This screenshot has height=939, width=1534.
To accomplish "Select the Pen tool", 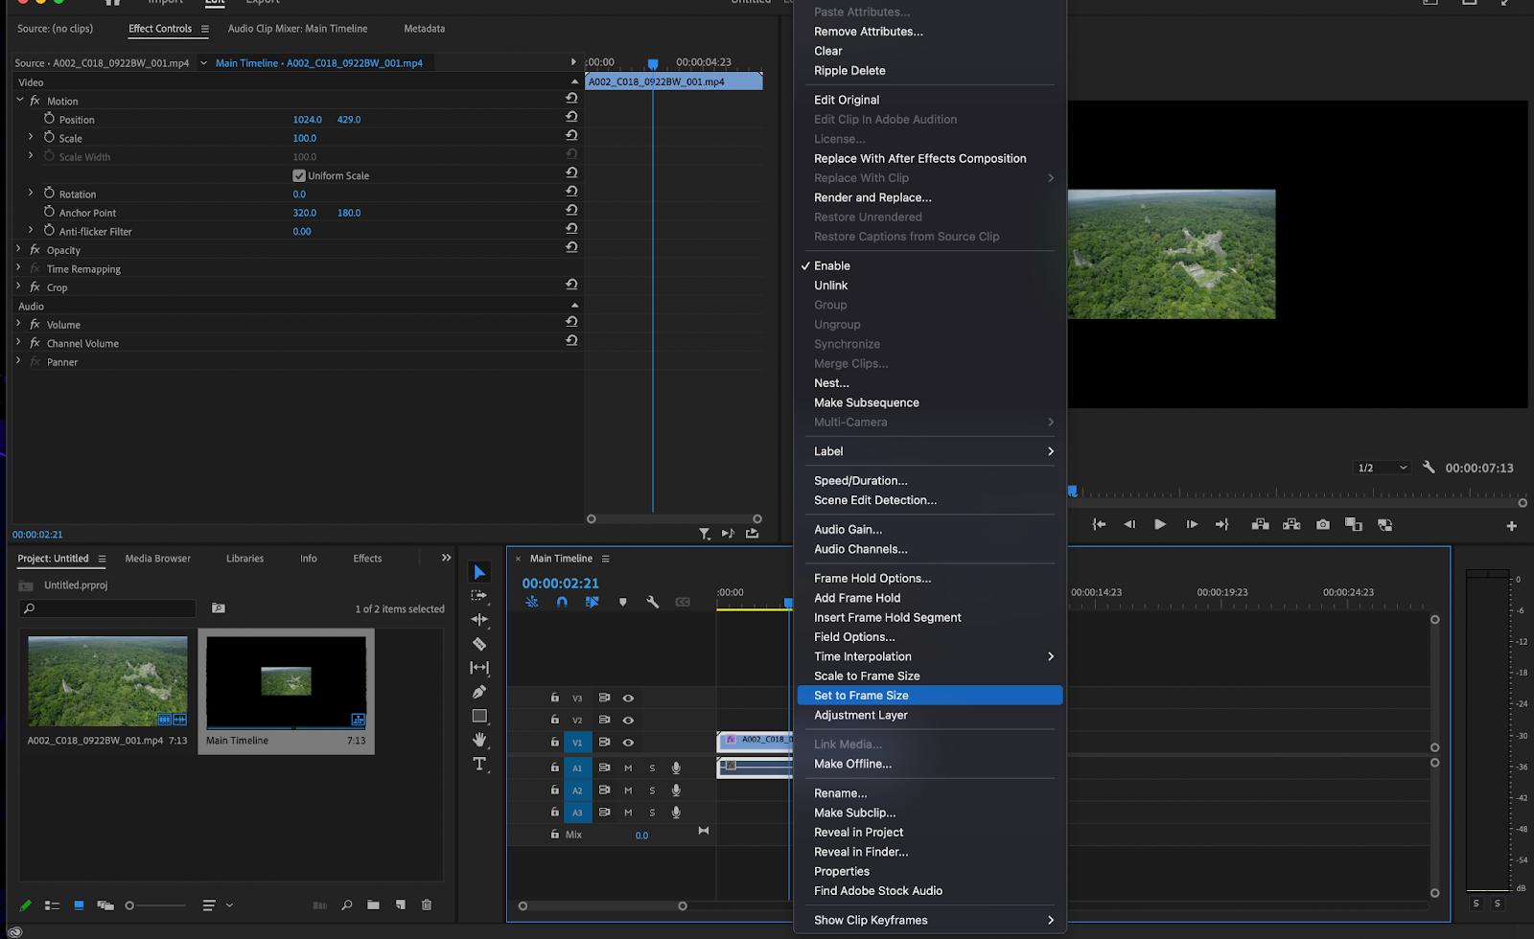I will 479,692.
